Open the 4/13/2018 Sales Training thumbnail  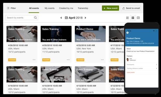point(90,74)
